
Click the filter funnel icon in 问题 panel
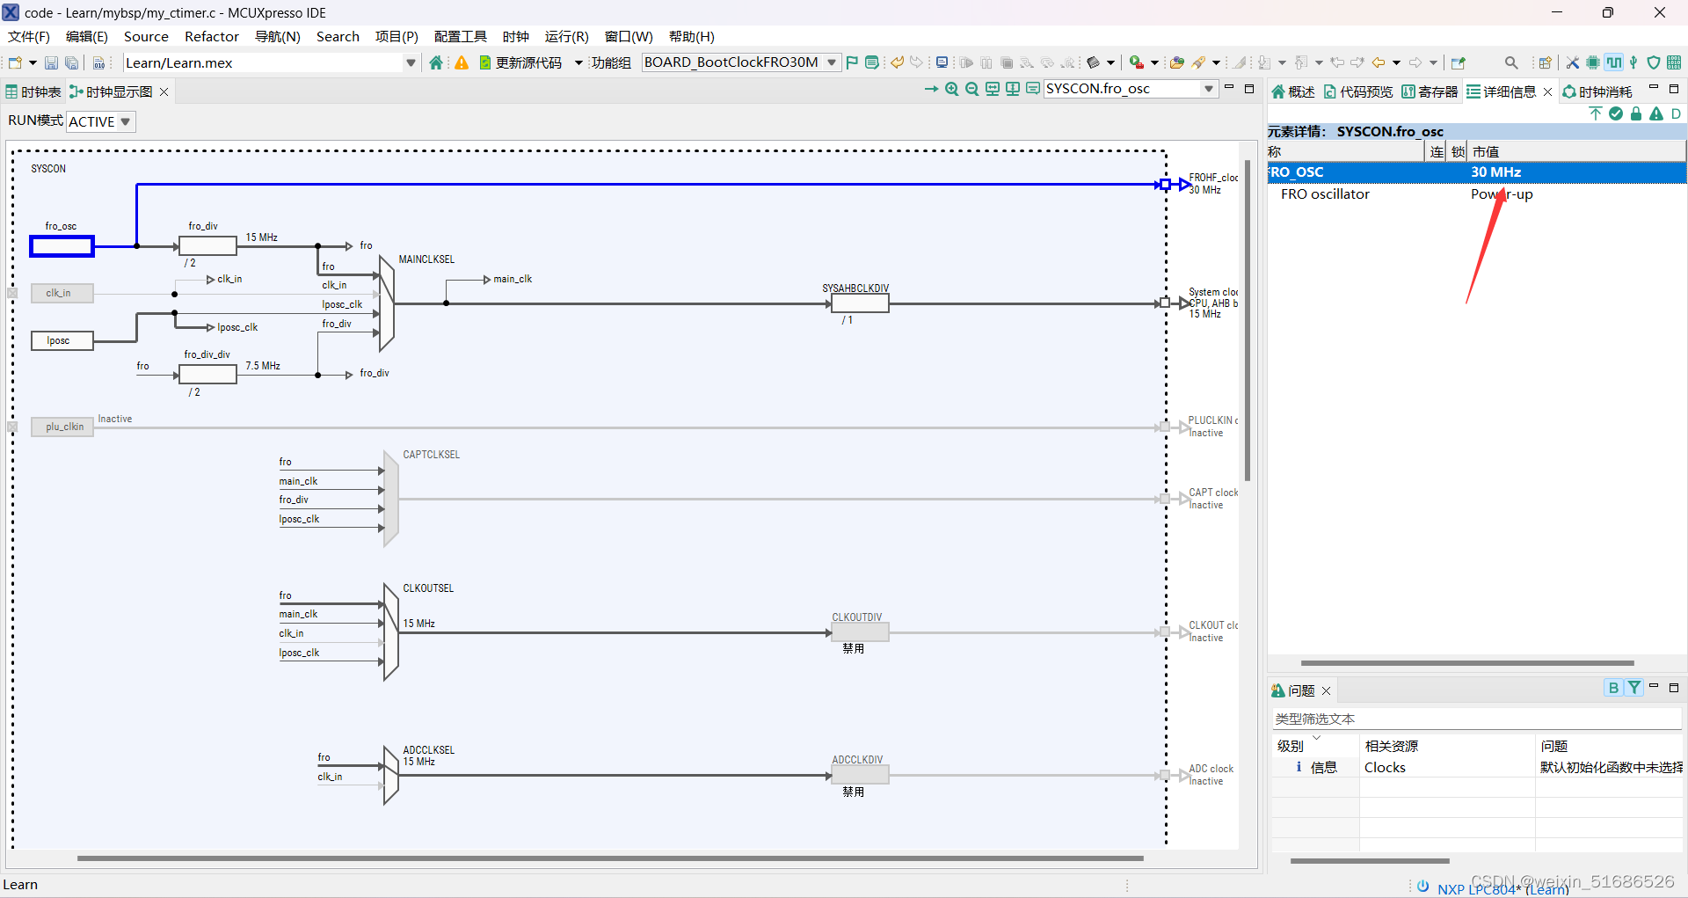[x=1633, y=688]
